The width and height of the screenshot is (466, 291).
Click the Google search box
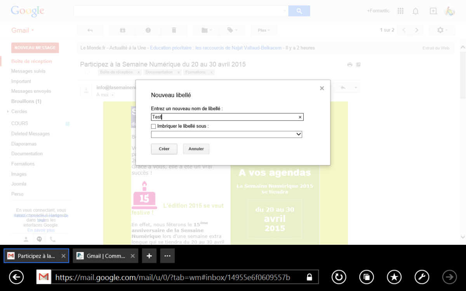[181, 11]
